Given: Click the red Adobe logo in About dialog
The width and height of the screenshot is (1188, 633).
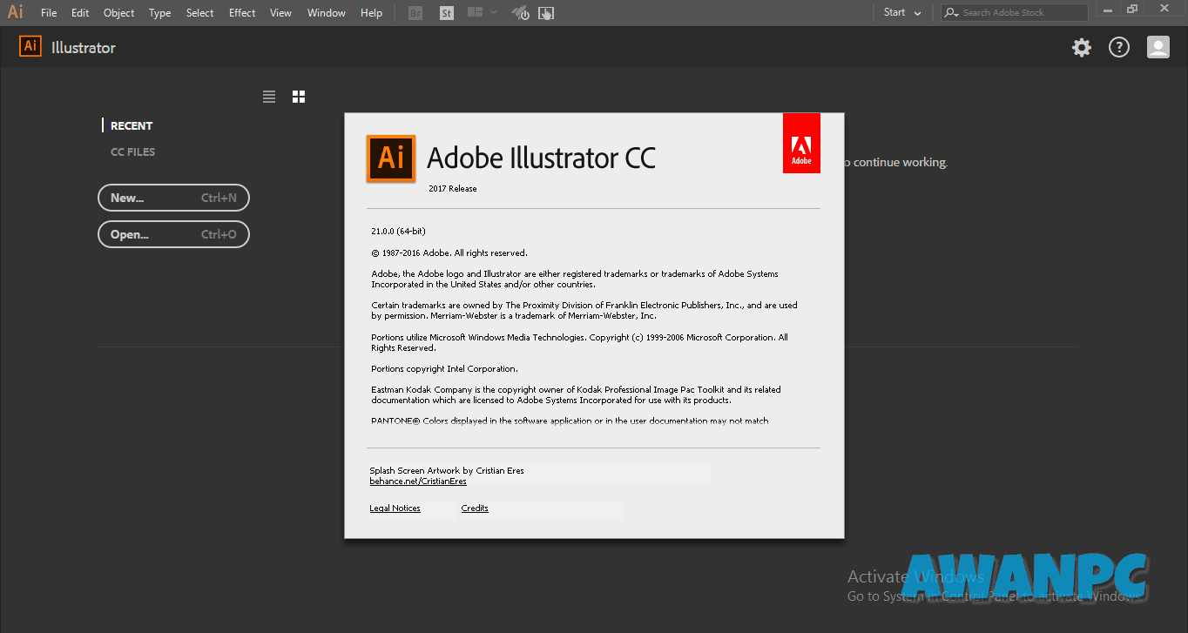Looking at the screenshot, I should 801,143.
